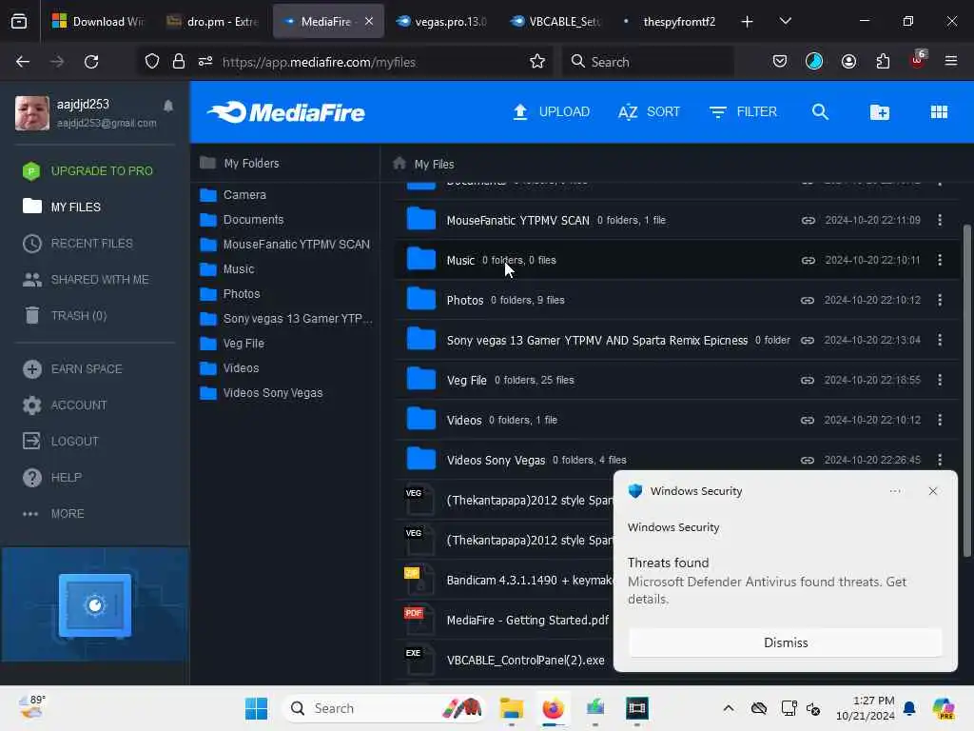Image resolution: width=974 pixels, height=731 pixels.
Task: Click Firefox icon in taskbar
Action: pyautogui.click(x=553, y=708)
